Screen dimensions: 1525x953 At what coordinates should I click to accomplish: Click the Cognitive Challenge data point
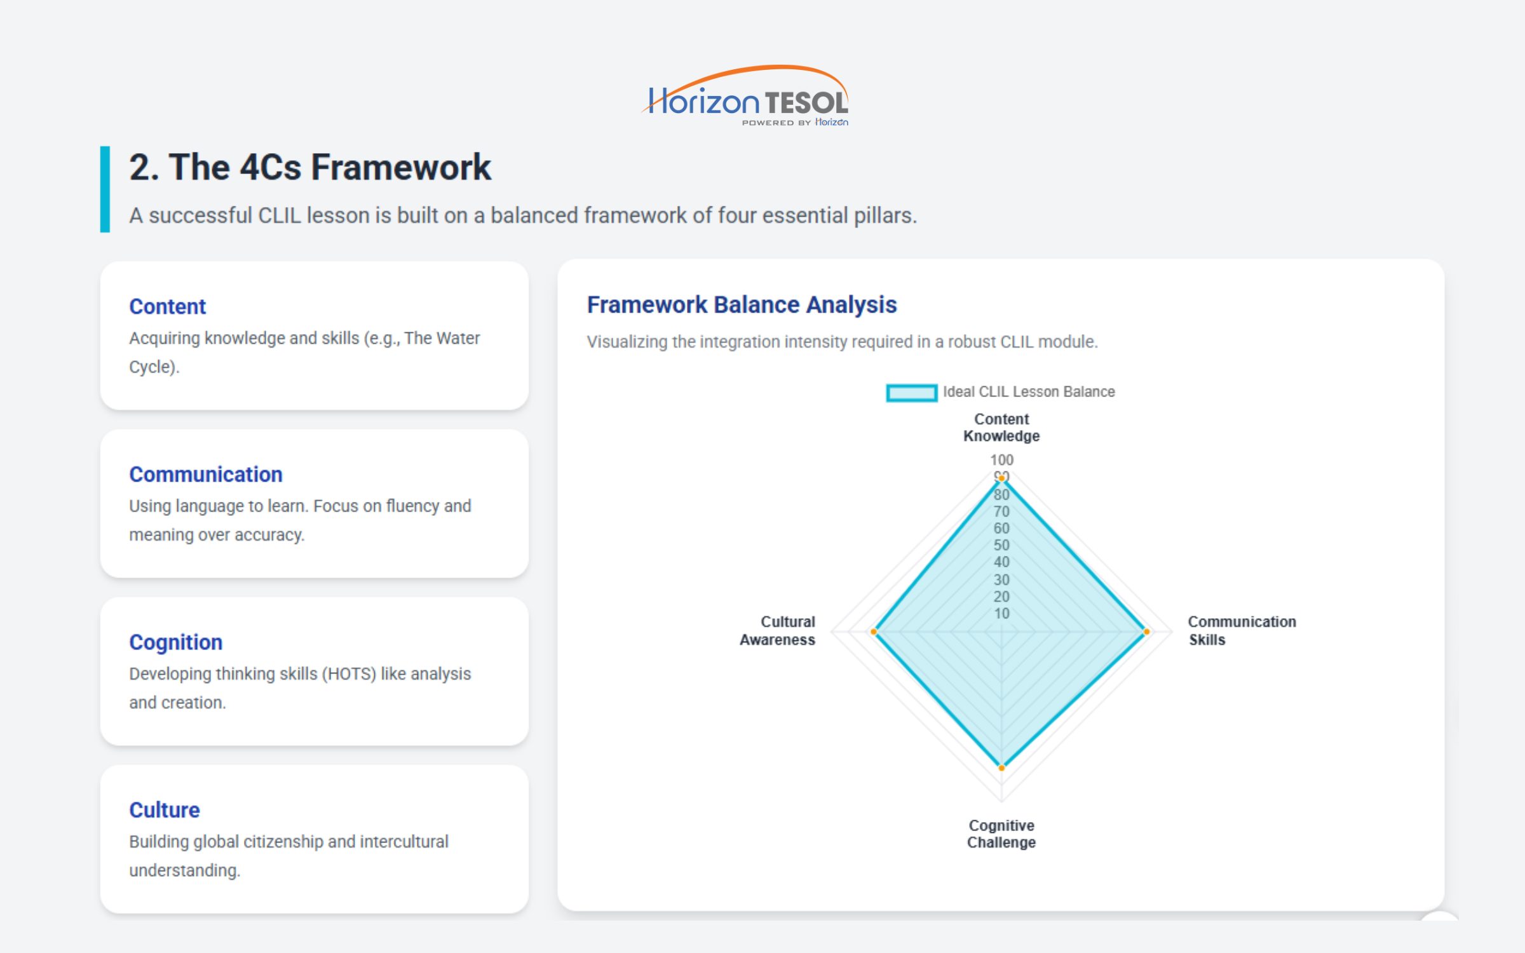click(x=1001, y=767)
